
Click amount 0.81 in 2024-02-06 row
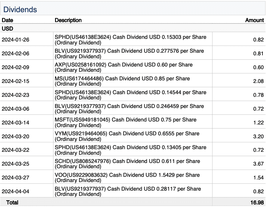coord(258,53)
